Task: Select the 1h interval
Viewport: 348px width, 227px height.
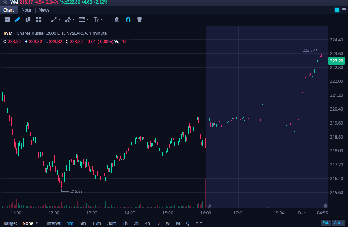Action: [x=125, y=223]
